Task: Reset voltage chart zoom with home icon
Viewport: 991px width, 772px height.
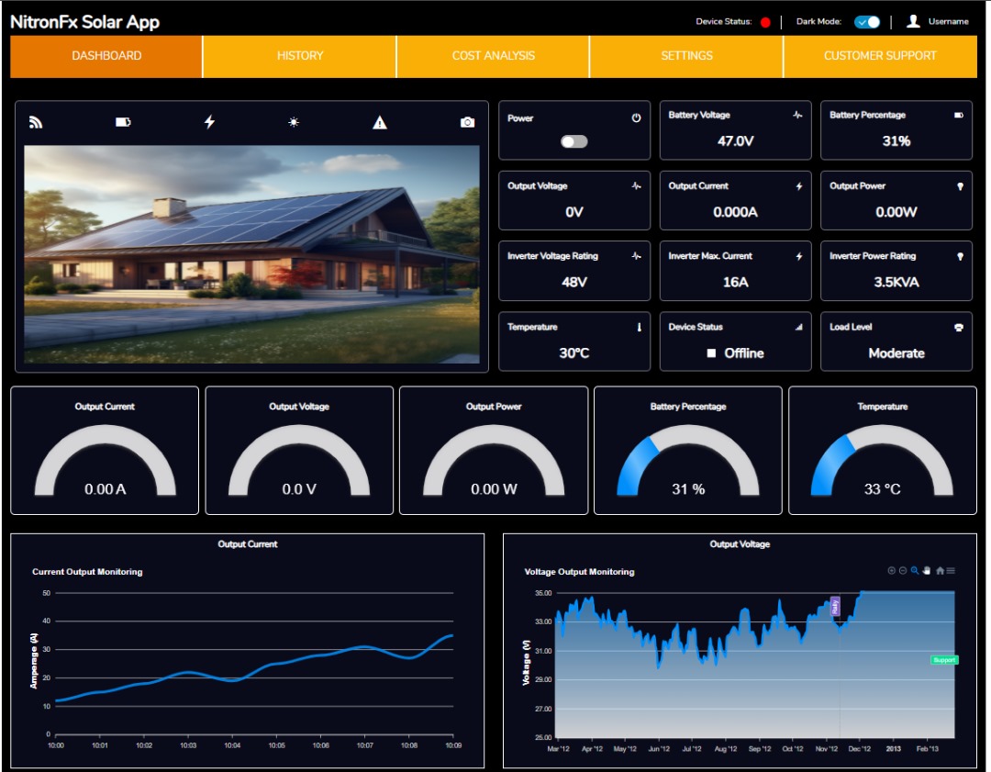Action: tap(940, 571)
